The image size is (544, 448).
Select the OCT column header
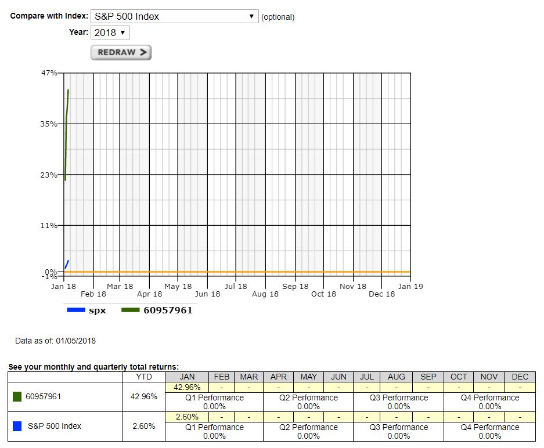[458, 377]
